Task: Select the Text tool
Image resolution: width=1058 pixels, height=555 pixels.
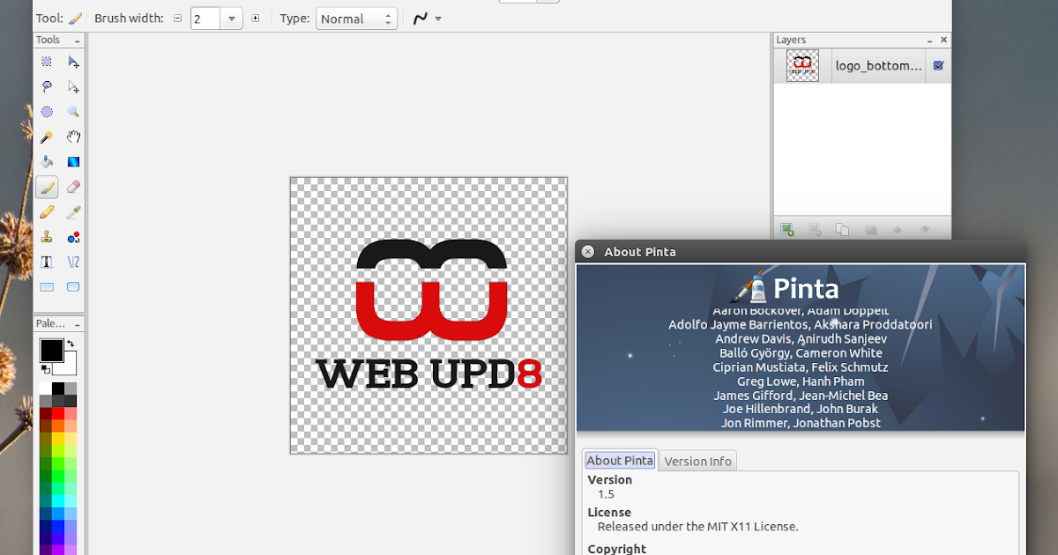Action: tap(46, 261)
